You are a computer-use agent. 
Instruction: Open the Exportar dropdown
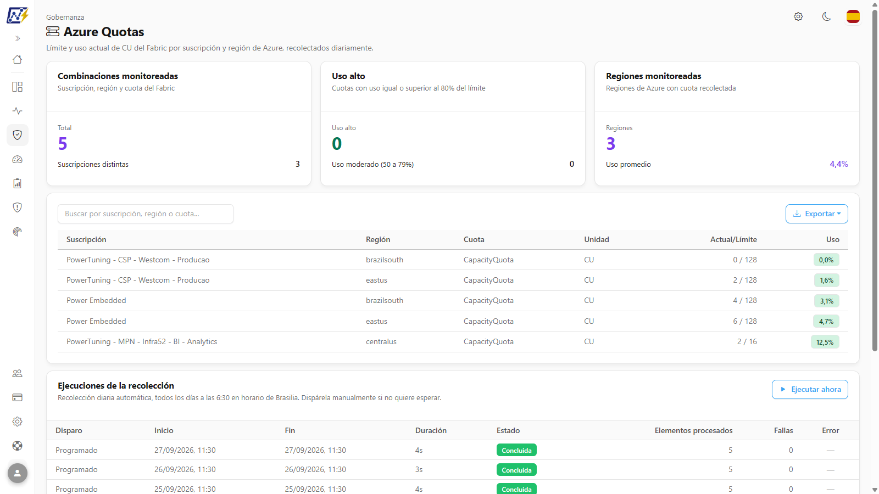[x=817, y=214]
